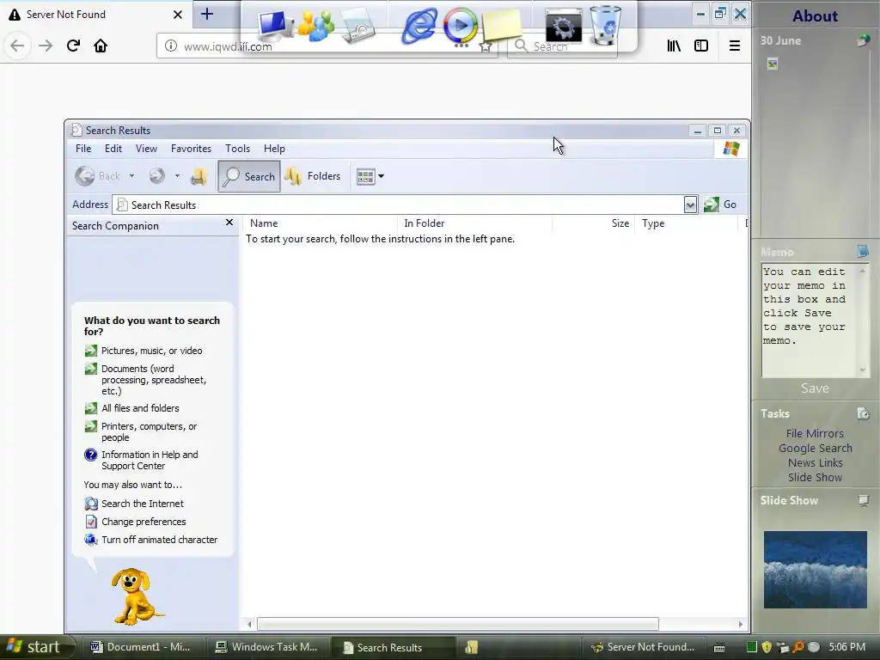880x660 pixels.
Task: Click the Slide Show panel icon
Action: (x=863, y=500)
